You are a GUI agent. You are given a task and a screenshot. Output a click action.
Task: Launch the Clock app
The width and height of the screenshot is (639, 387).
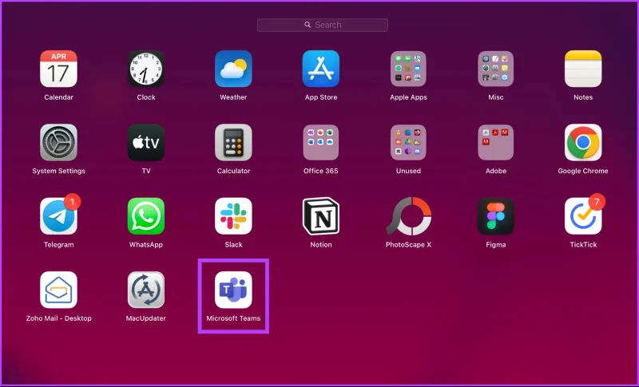coord(146,69)
